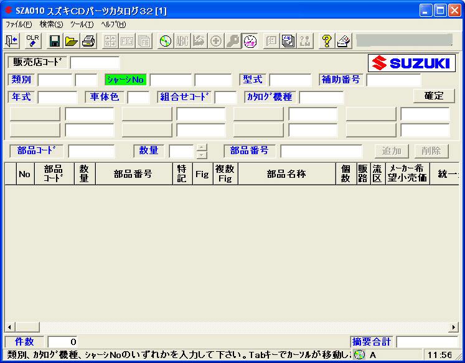The height and width of the screenshot is (363, 465).
Task: Click the fax pencil icon
Action: pyautogui.click(x=344, y=41)
